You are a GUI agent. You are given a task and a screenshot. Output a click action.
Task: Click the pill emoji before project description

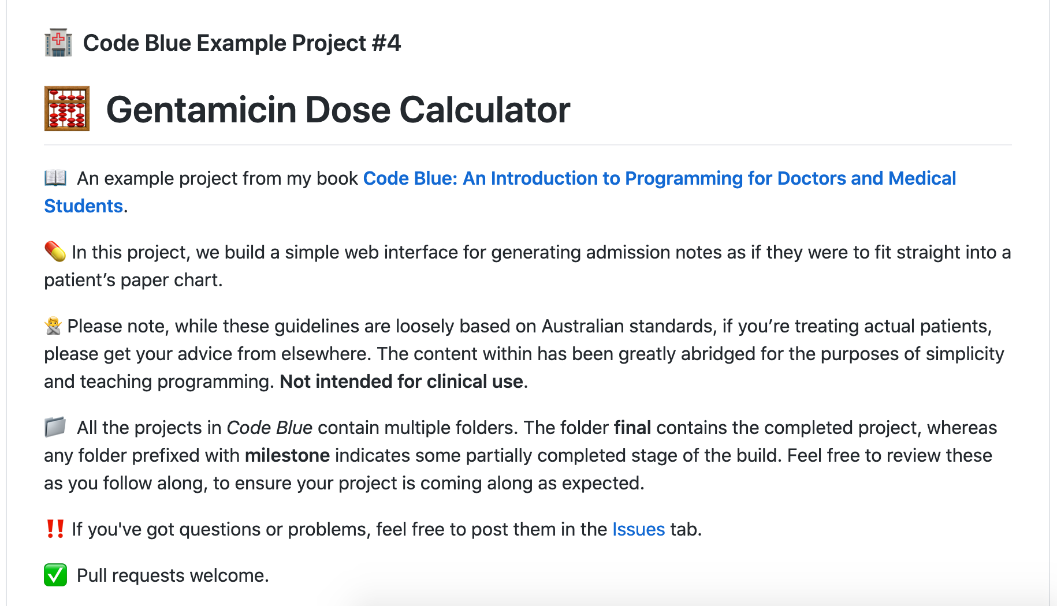pos(55,252)
